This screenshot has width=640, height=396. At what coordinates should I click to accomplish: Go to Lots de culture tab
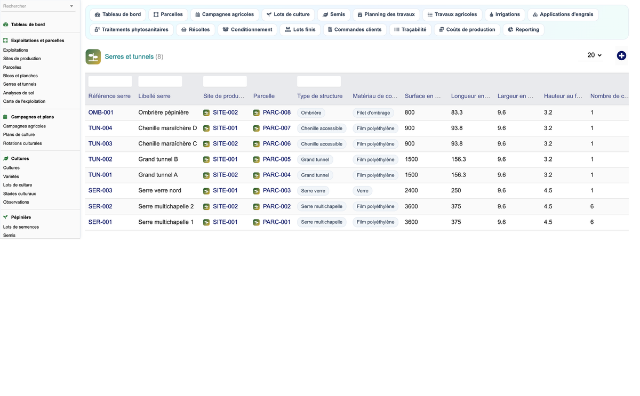(x=288, y=14)
